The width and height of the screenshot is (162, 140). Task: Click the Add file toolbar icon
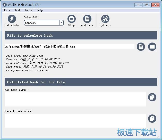point(87,19)
